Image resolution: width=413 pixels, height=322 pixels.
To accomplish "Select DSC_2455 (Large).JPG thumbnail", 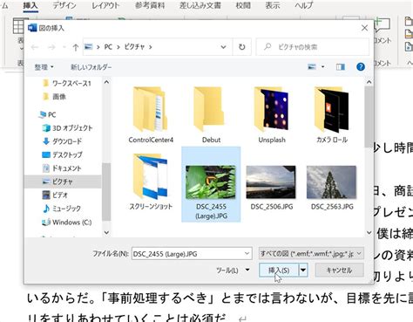I will point(211,184).
